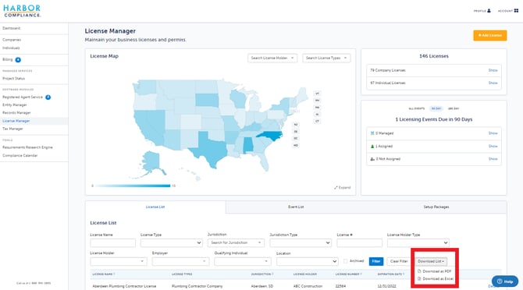Select the All Events range toggle

point(417,108)
